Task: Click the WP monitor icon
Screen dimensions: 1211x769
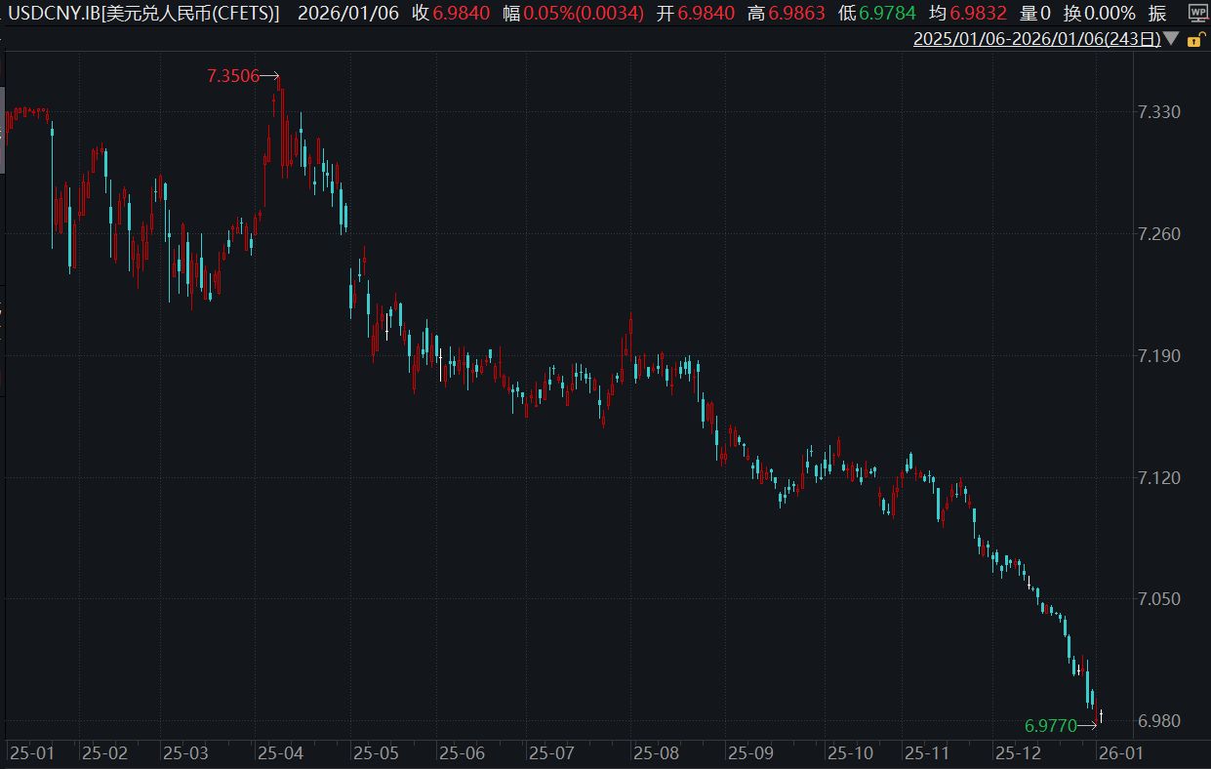Action: (1197, 13)
